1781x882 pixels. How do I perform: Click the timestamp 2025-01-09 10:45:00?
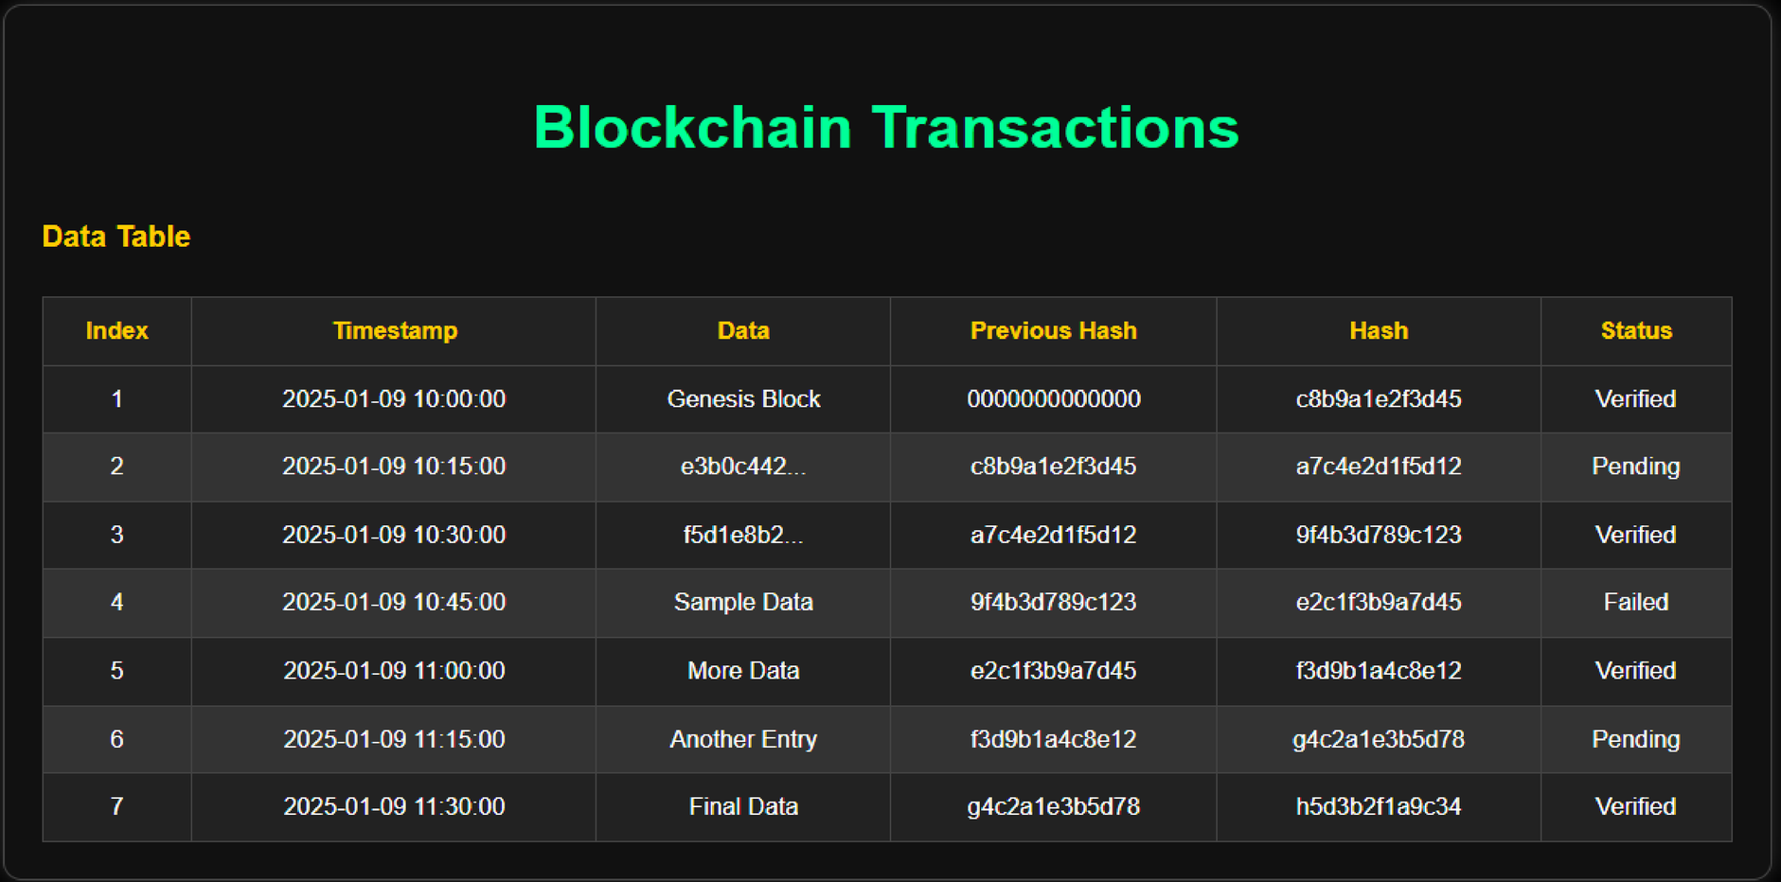pyautogui.click(x=395, y=602)
